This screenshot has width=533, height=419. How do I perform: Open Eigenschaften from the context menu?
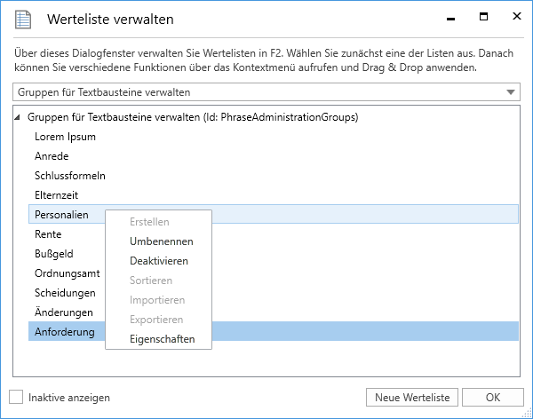coord(162,339)
